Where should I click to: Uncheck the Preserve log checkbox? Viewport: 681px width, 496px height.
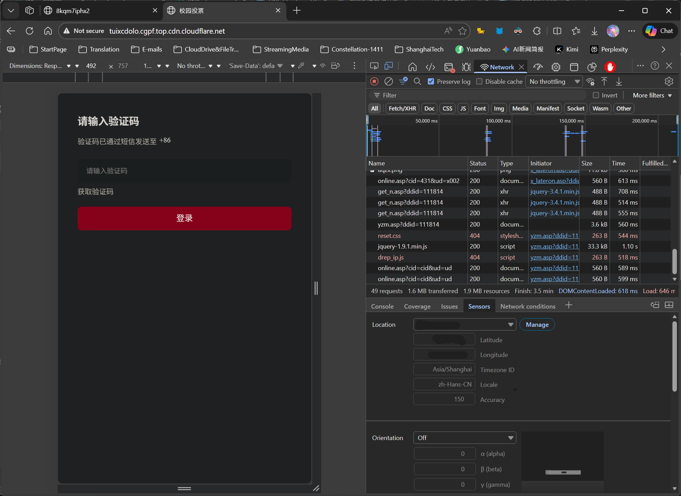click(x=431, y=81)
